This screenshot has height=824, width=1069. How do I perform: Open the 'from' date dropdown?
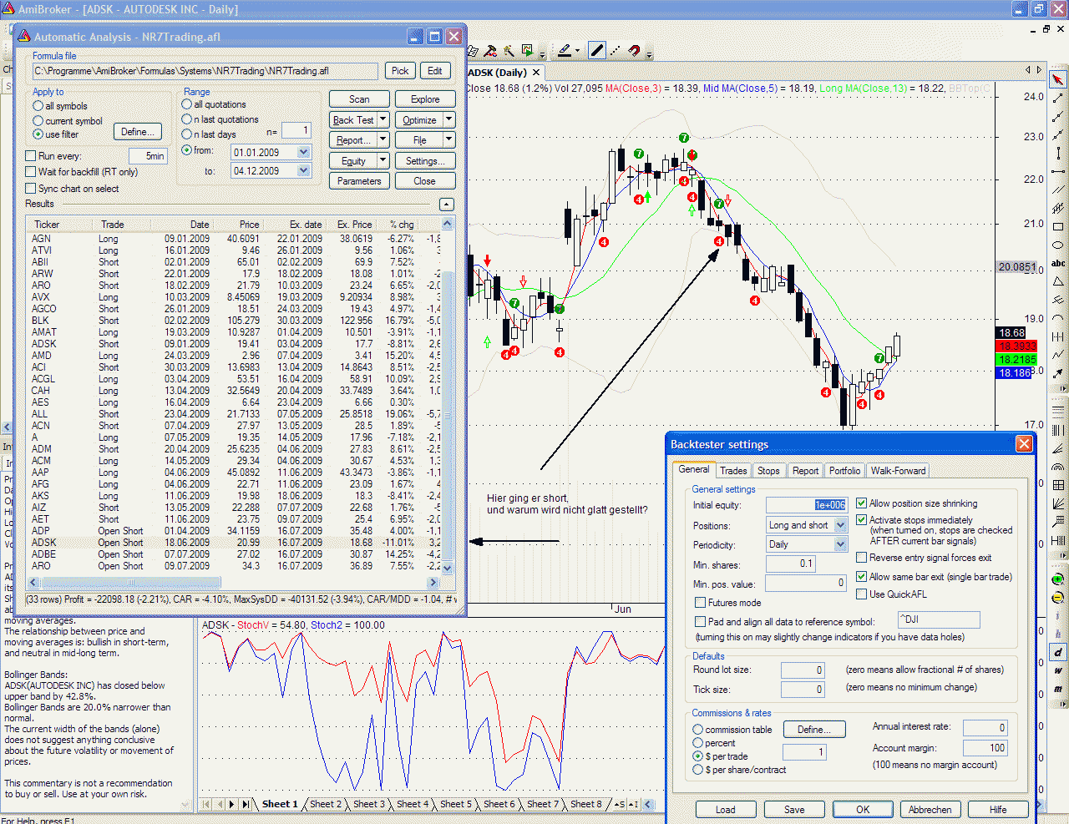click(x=304, y=153)
